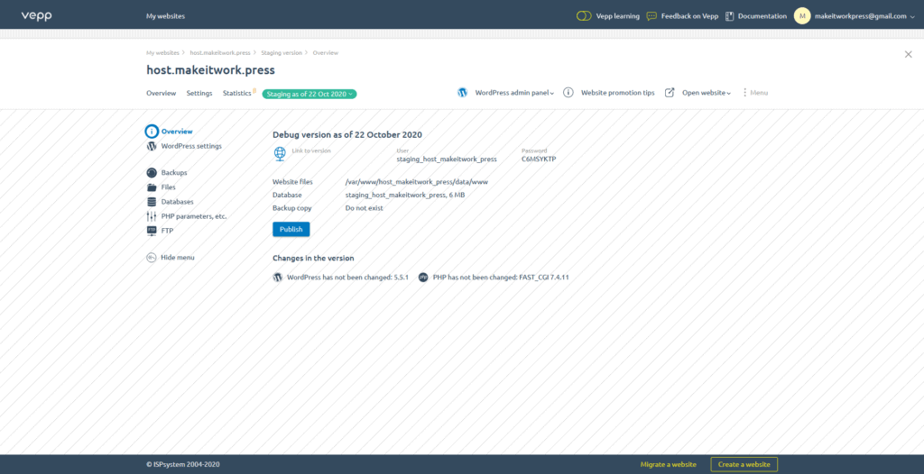Click the Overview info icon in sidebar

point(152,132)
